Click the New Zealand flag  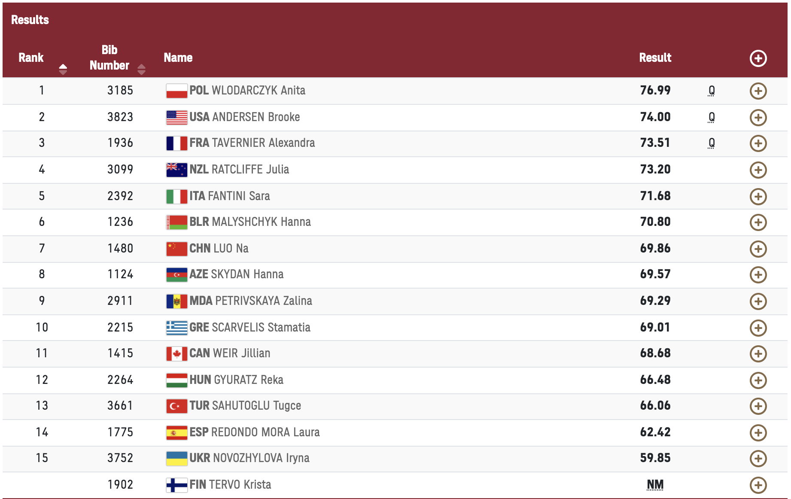(176, 170)
